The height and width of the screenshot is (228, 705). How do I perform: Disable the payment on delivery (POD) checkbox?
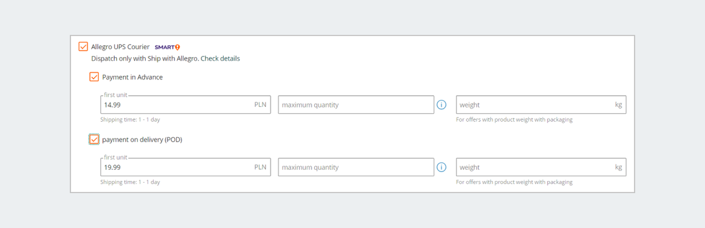pos(94,139)
